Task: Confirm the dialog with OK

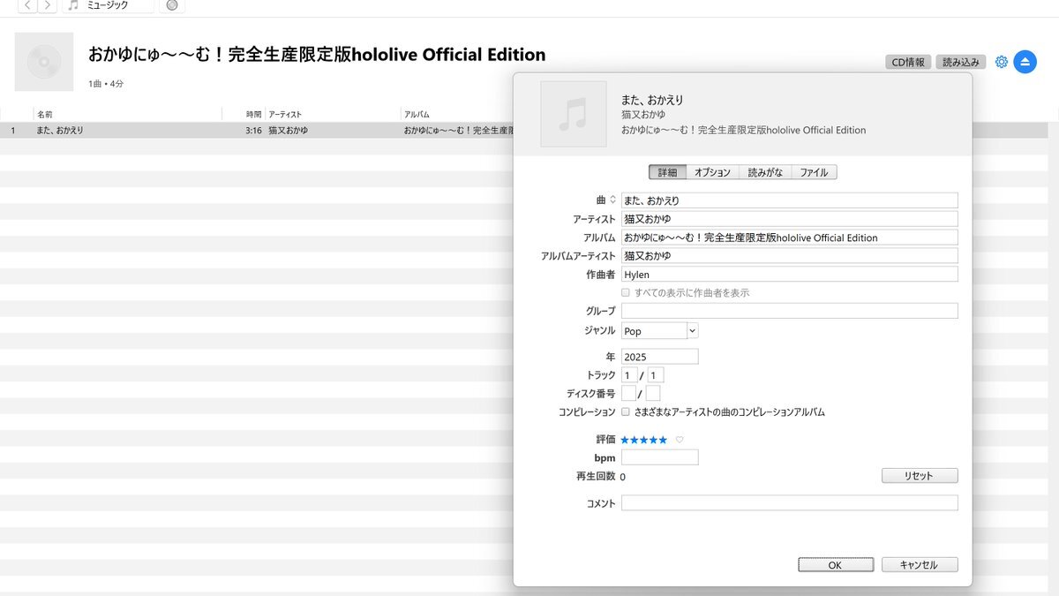Action: (x=836, y=565)
